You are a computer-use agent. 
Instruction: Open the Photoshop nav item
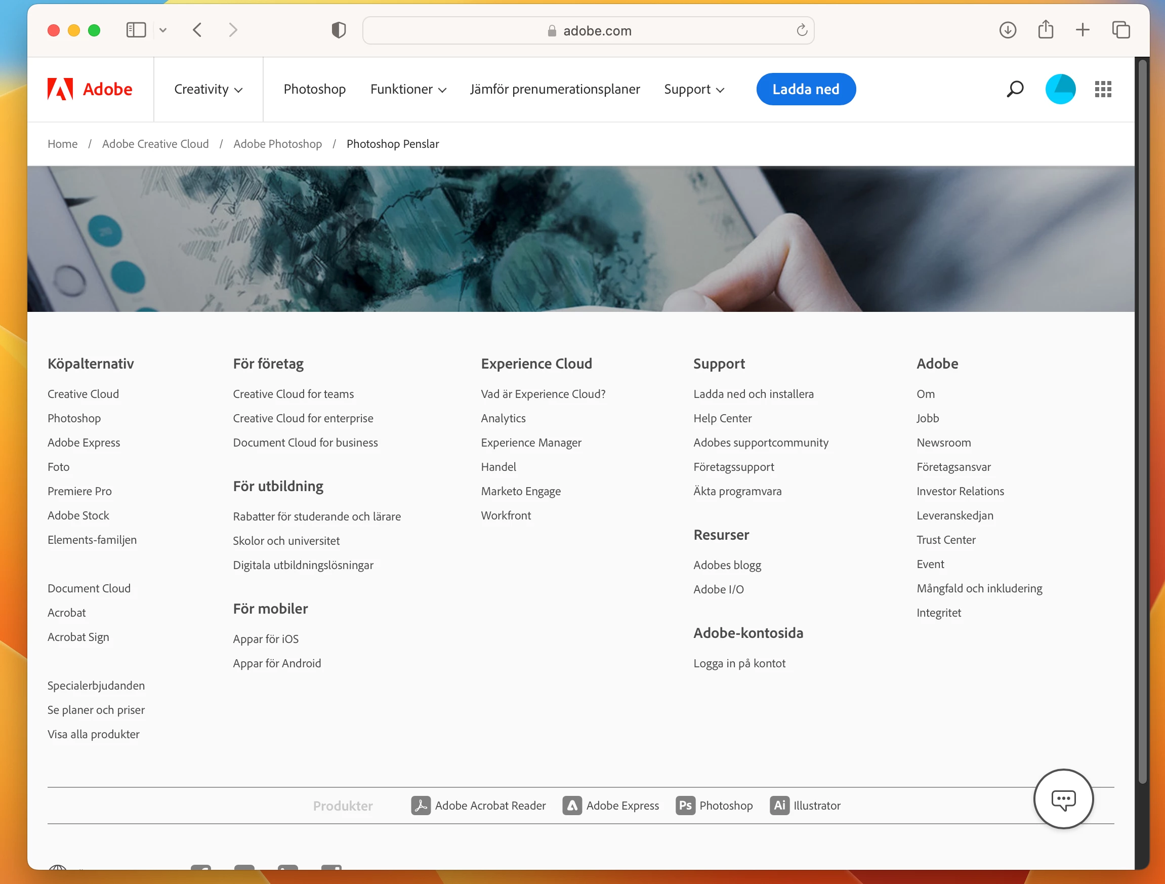tap(314, 89)
